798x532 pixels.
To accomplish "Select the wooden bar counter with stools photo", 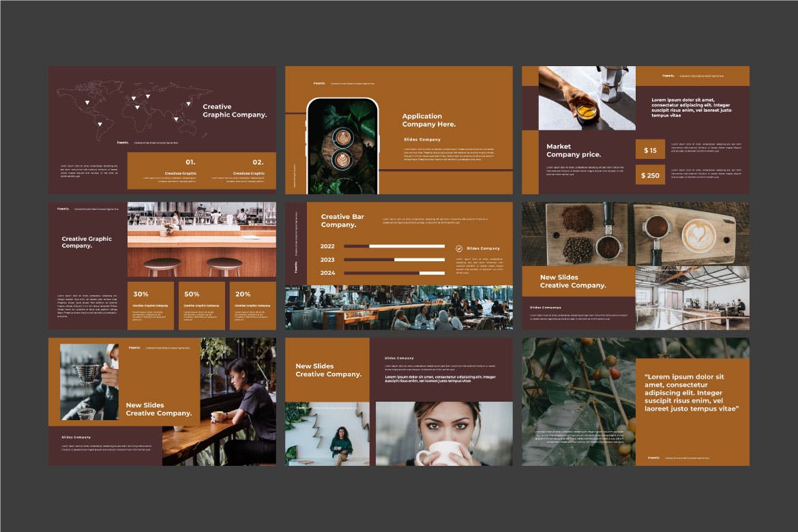I will 201,239.
